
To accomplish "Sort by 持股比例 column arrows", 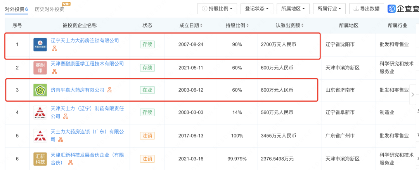I will (248, 25).
